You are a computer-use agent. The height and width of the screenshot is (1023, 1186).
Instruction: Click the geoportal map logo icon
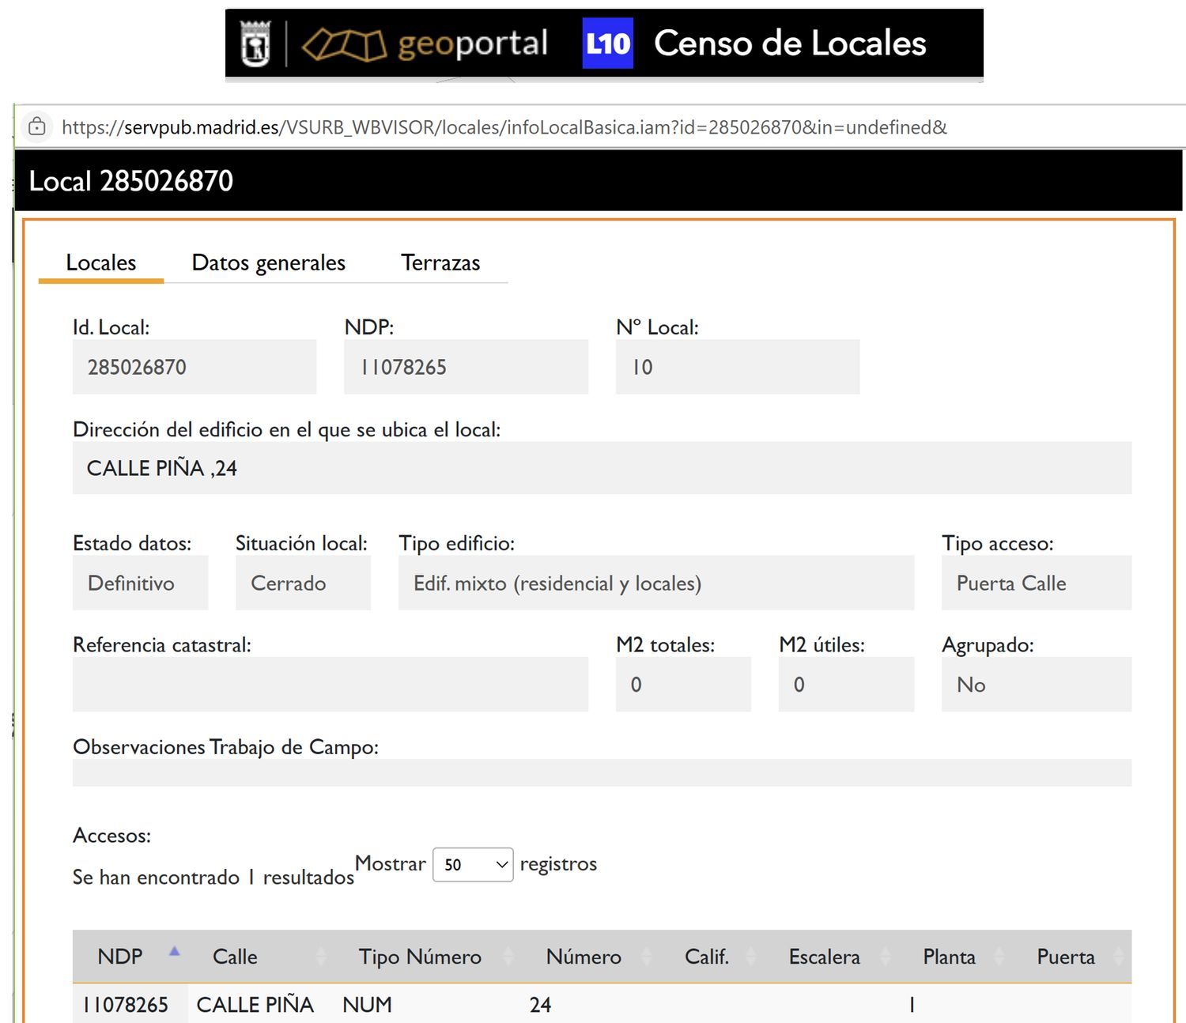pos(344,44)
